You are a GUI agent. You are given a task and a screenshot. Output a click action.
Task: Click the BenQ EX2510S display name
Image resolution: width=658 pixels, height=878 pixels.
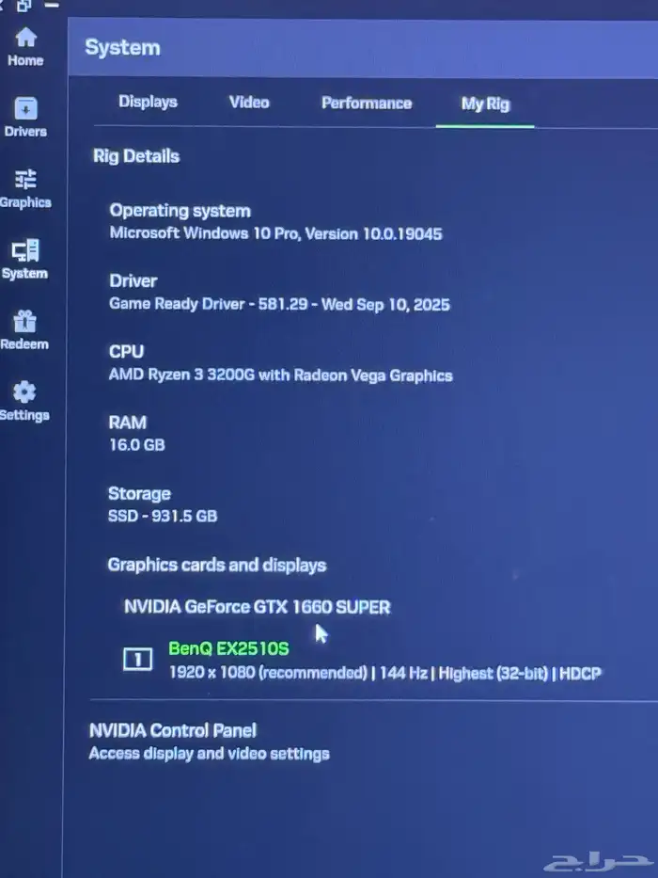point(228,649)
